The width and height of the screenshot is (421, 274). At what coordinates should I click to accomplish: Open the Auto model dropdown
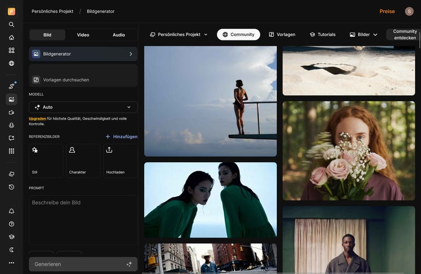tap(83, 107)
